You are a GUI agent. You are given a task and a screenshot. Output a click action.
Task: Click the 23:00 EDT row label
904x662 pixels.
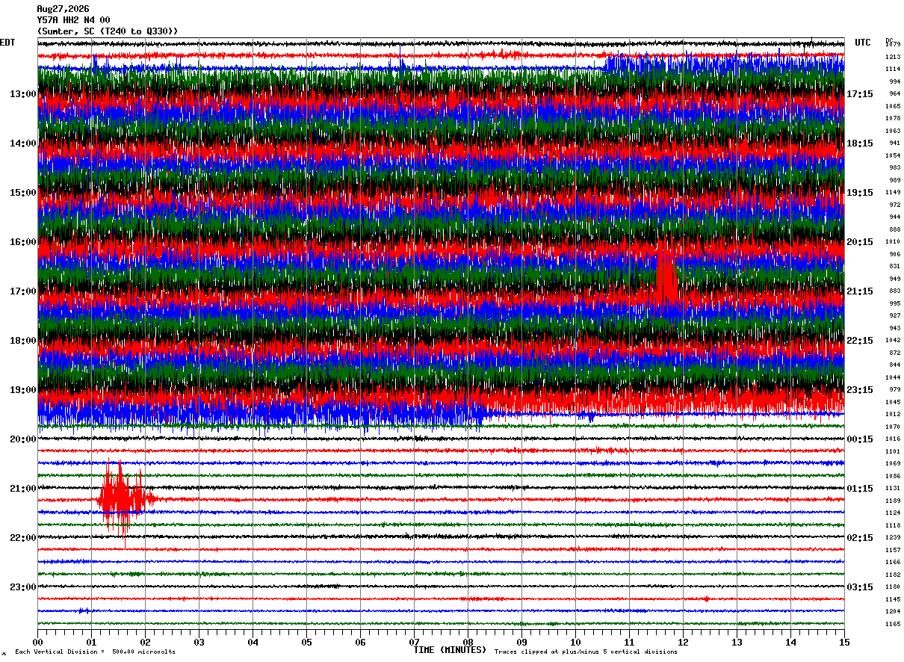[x=23, y=587]
